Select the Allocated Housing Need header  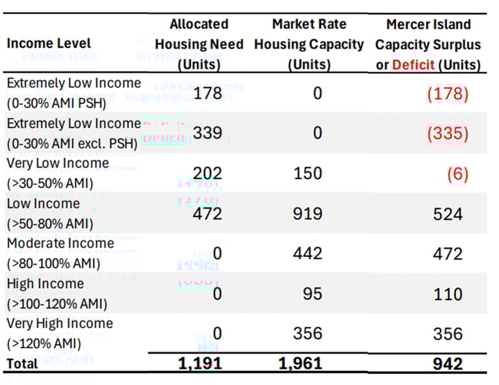(x=199, y=44)
